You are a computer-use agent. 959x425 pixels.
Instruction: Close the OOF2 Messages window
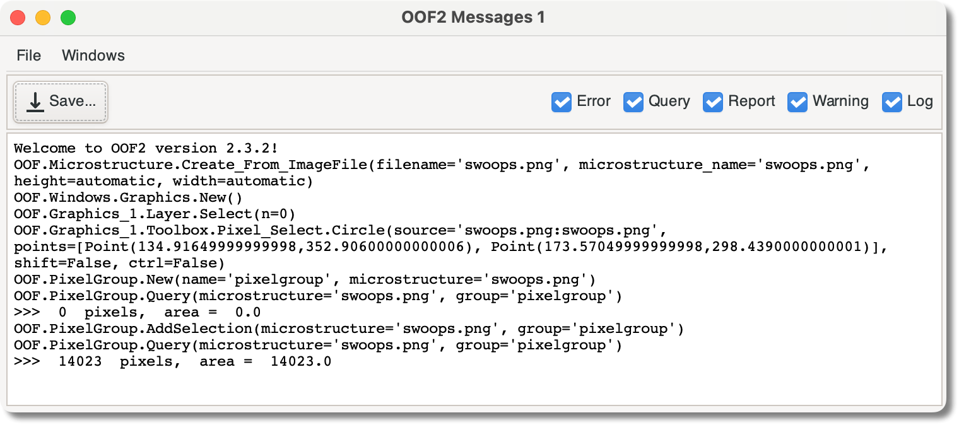pos(18,18)
